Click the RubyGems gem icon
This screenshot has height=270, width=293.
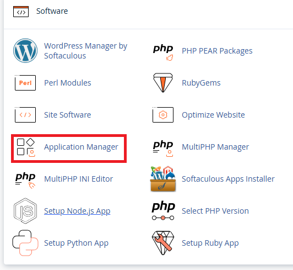coord(163,83)
